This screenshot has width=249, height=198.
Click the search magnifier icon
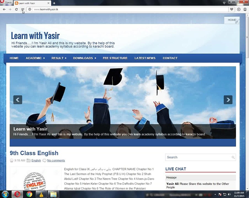(233, 157)
